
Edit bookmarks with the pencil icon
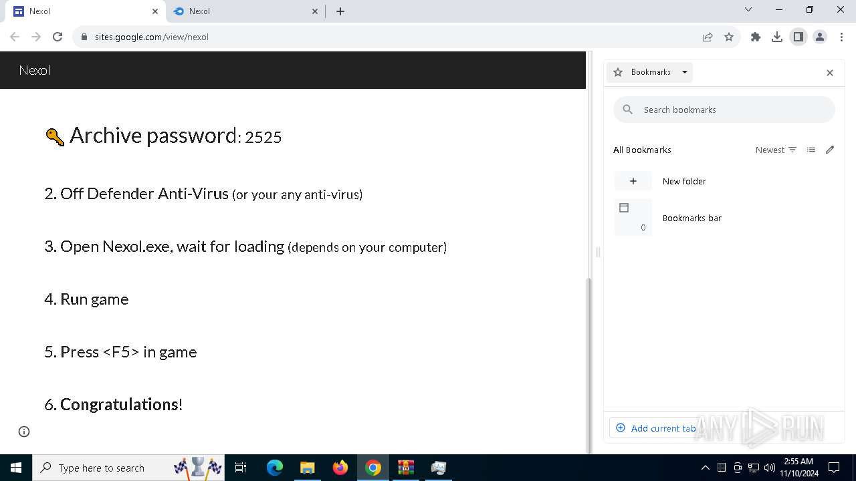pyautogui.click(x=830, y=150)
